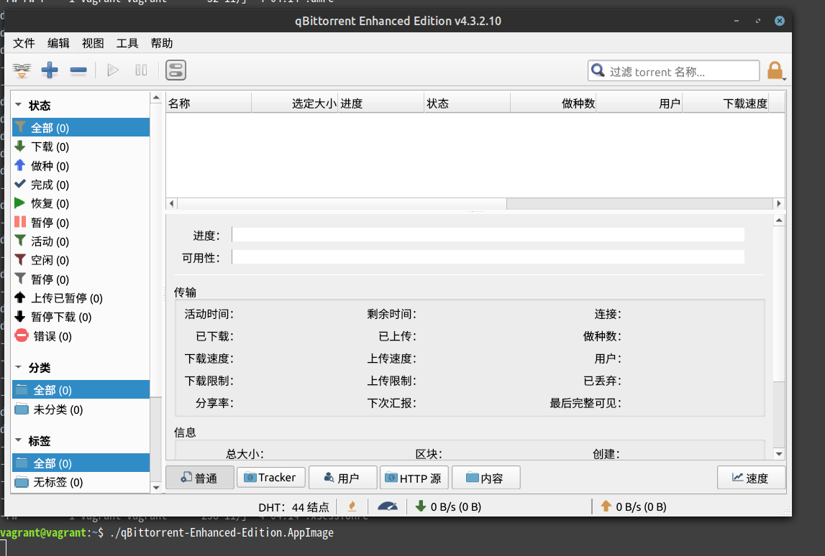This screenshot has height=556, width=825.
Task: Click the magnifier icon in filter box
Action: pos(598,70)
